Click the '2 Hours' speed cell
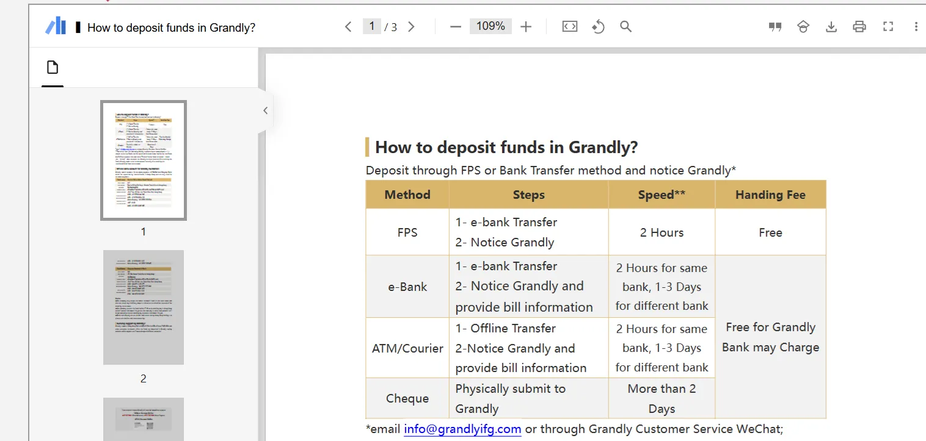This screenshot has height=441, width=926. coord(662,232)
